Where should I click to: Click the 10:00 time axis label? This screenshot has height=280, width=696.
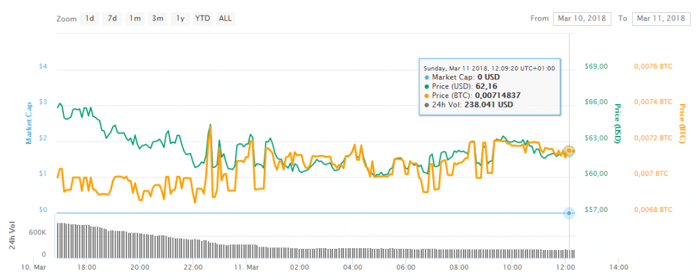[x=512, y=268]
